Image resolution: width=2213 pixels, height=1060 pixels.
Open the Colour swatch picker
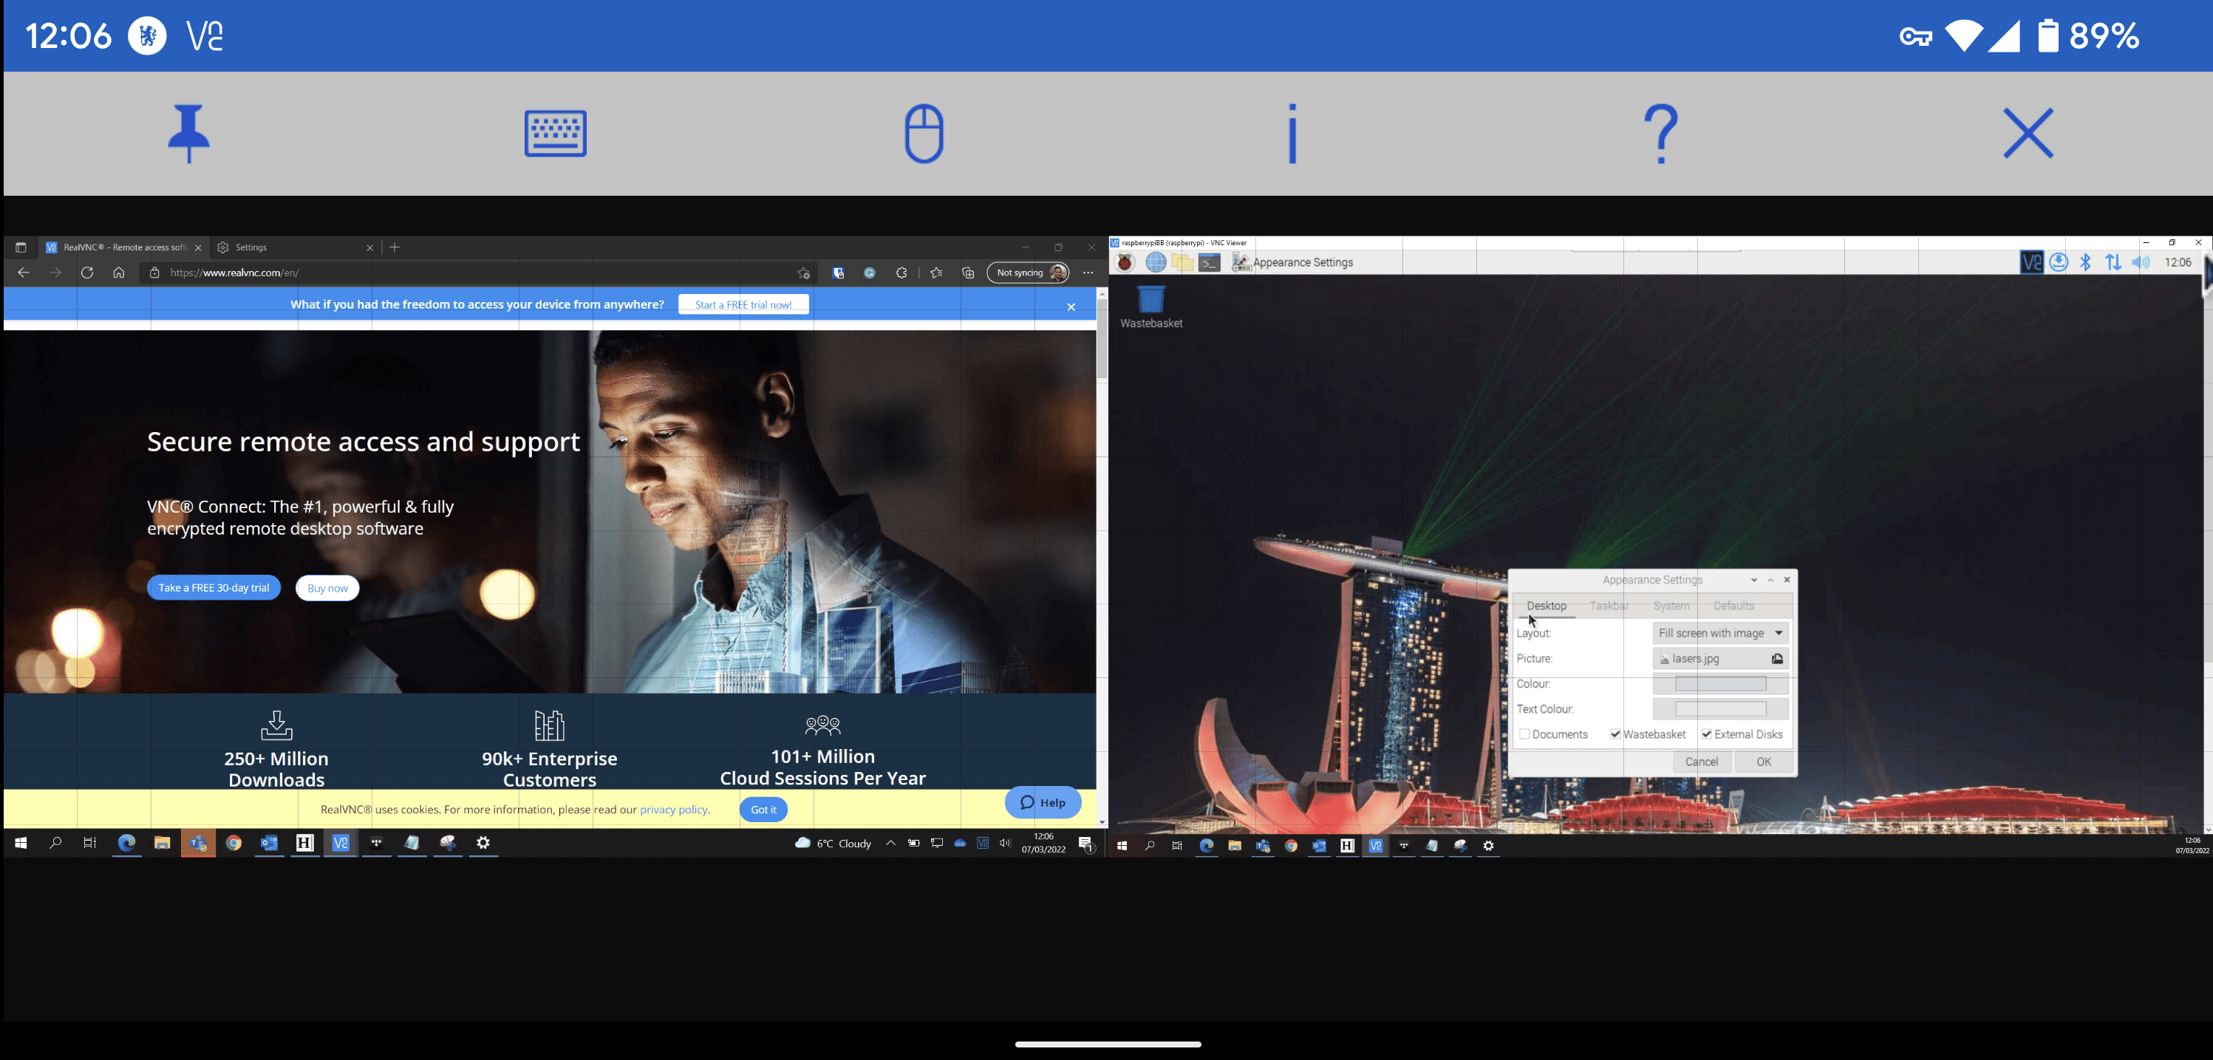[x=1721, y=684]
